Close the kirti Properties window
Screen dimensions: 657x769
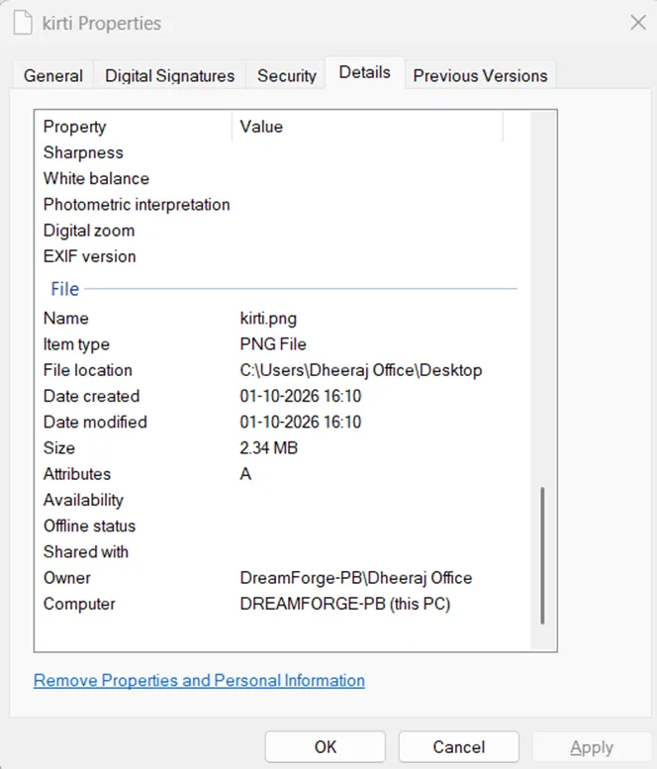[x=638, y=23]
